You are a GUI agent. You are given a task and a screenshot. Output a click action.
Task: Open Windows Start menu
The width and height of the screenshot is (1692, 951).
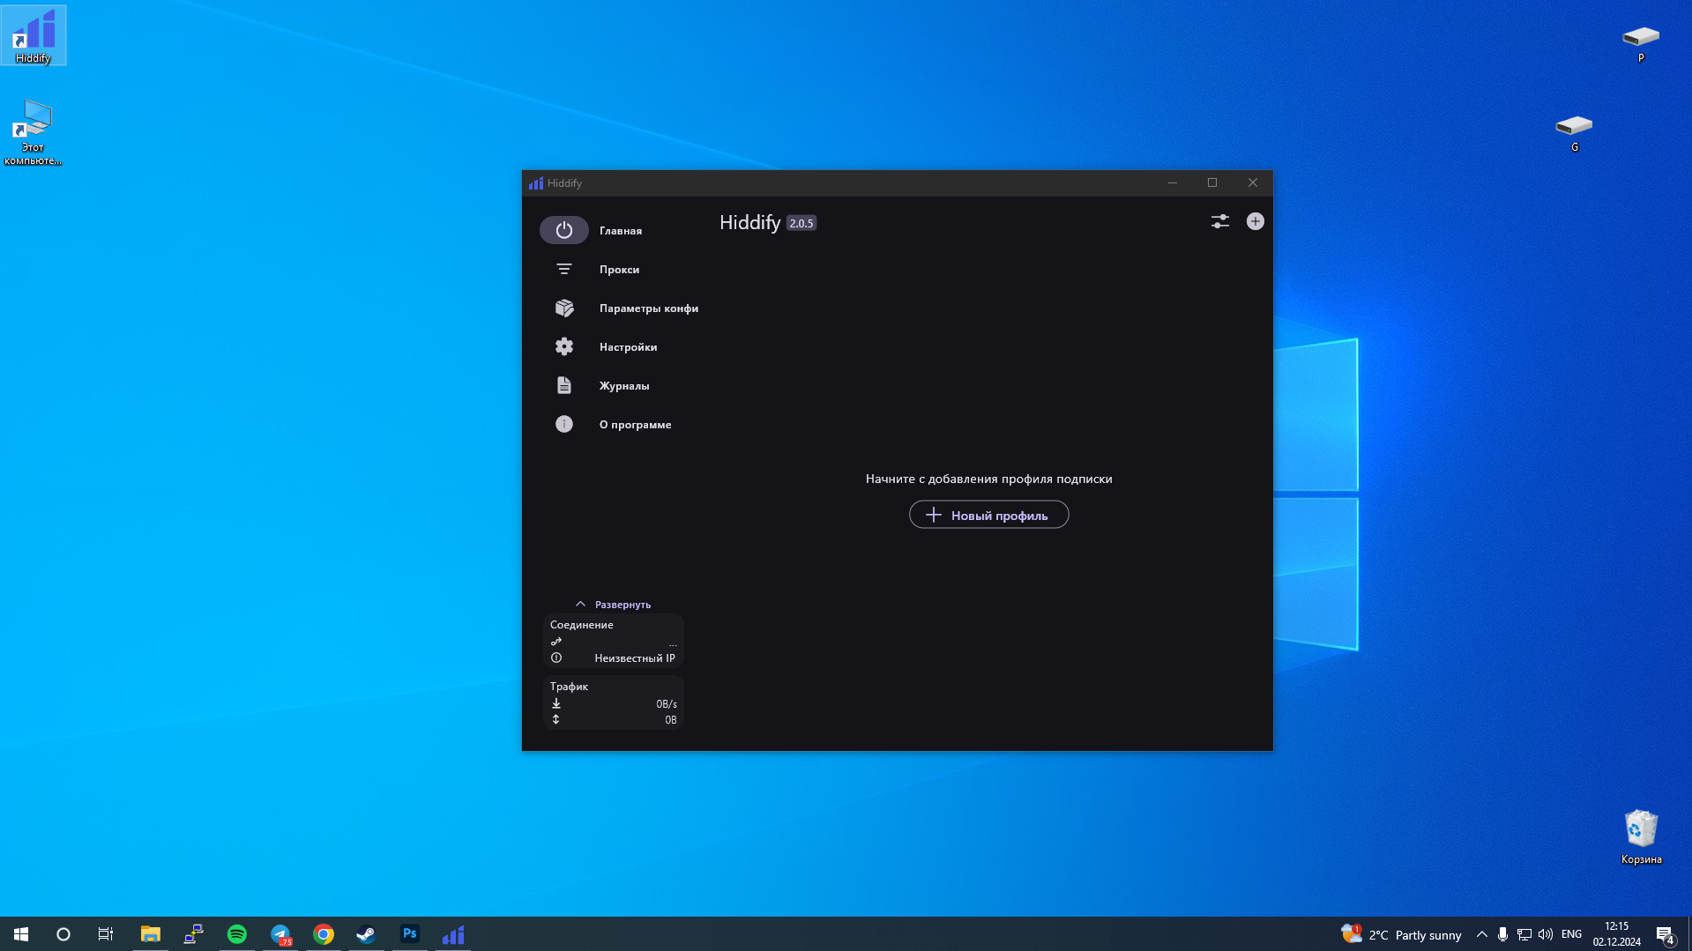[x=21, y=934]
